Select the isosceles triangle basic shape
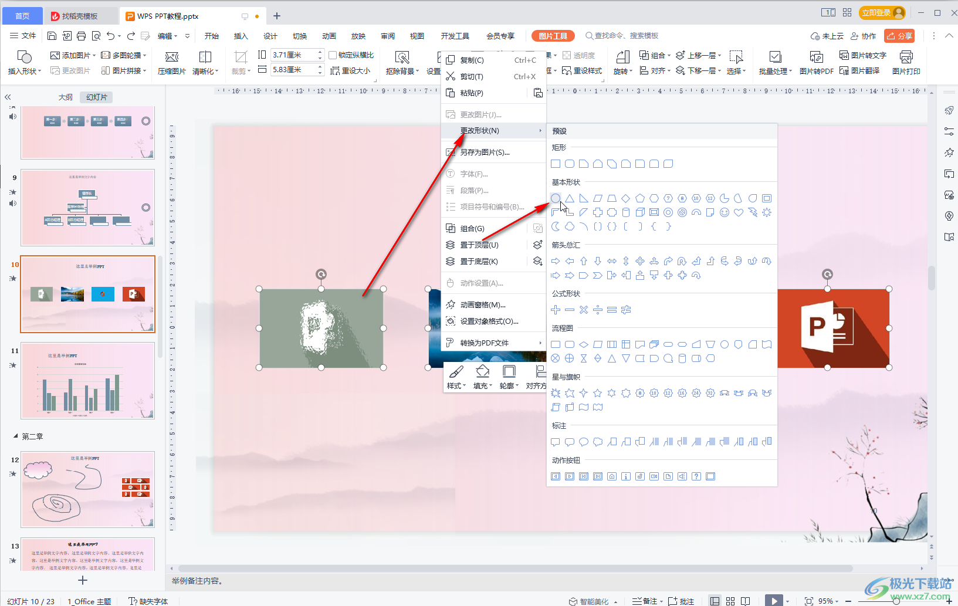The height and width of the screenshot is (606, 958). [570, 198]
